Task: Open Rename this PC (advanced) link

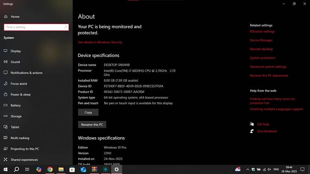Action: [x=269, y=75]
